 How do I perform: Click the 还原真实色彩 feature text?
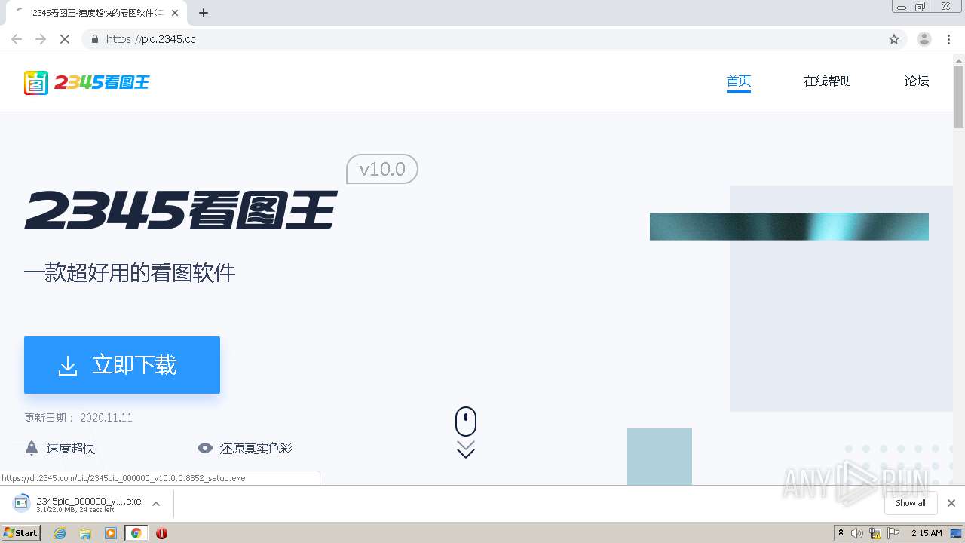256,448
